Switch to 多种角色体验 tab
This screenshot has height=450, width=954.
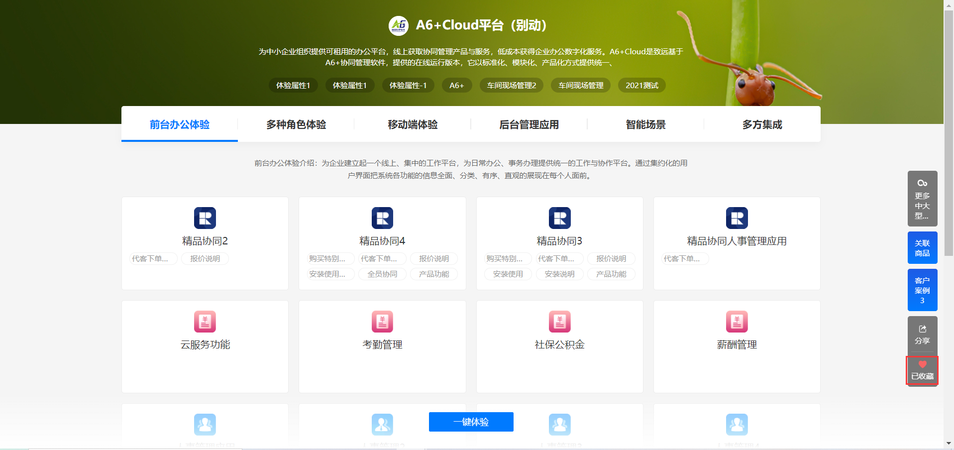296,124
